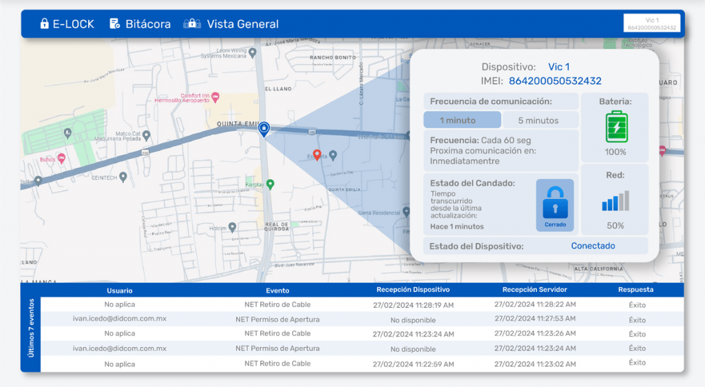Click the Vic 1 device name link

click(558, 67)
